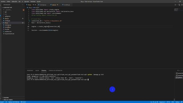Viewport: 183px width, 103px height.
Task: Click the Ln, Col cursor position indicator
Action: point(154,102)
